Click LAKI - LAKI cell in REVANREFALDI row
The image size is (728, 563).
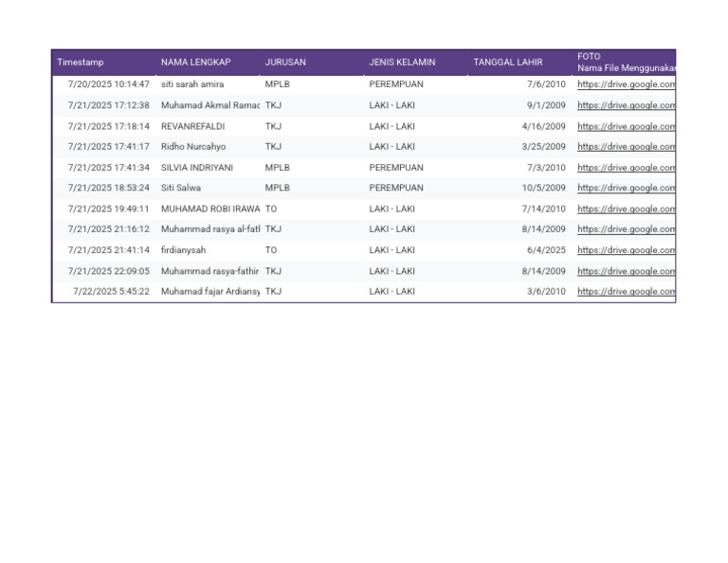391,127
